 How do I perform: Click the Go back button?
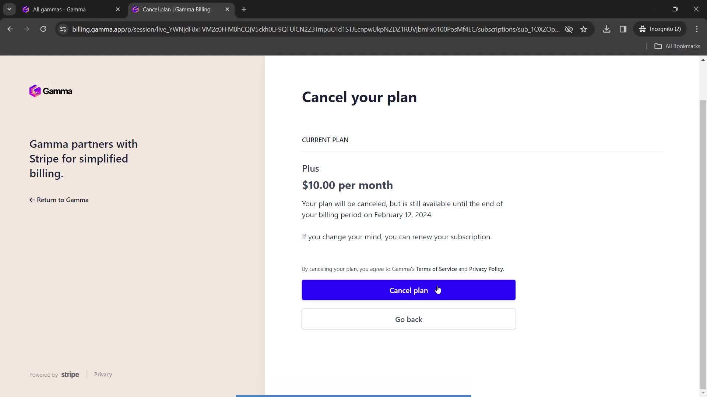click(409, 319)
